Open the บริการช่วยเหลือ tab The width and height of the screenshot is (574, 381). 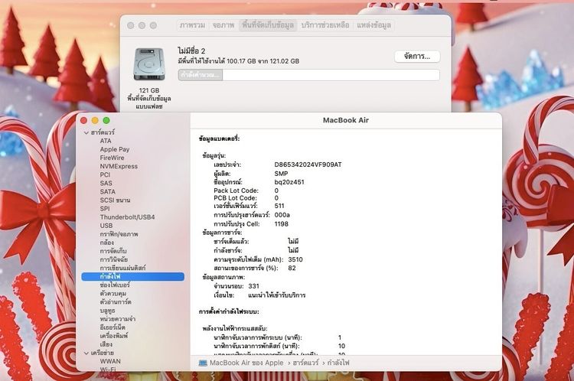tap(325, 25)
